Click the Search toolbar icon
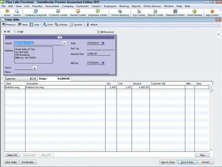222x167 pixels. tap(17, 13)
